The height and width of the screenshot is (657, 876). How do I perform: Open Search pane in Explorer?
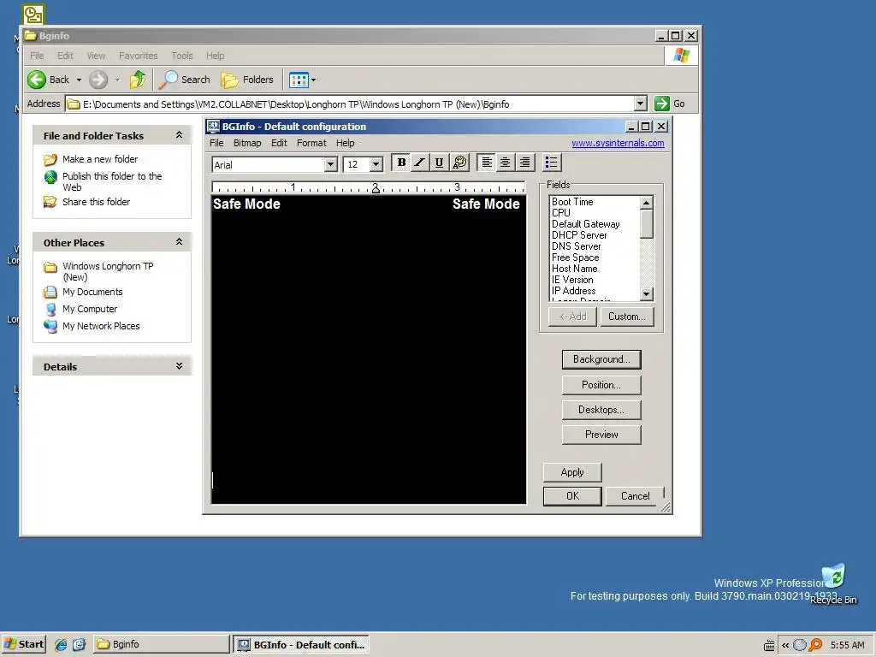click(185, 80)
